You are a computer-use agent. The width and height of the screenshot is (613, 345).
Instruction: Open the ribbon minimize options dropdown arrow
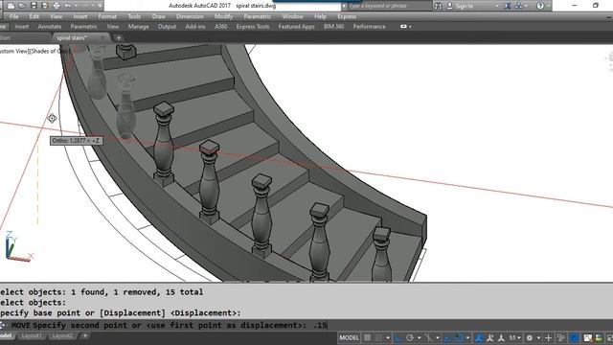[410, 27]
